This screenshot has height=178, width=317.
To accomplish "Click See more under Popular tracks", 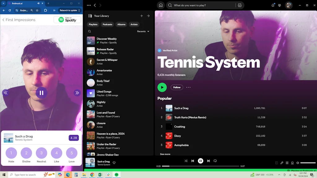I will [x=165, y=154].
